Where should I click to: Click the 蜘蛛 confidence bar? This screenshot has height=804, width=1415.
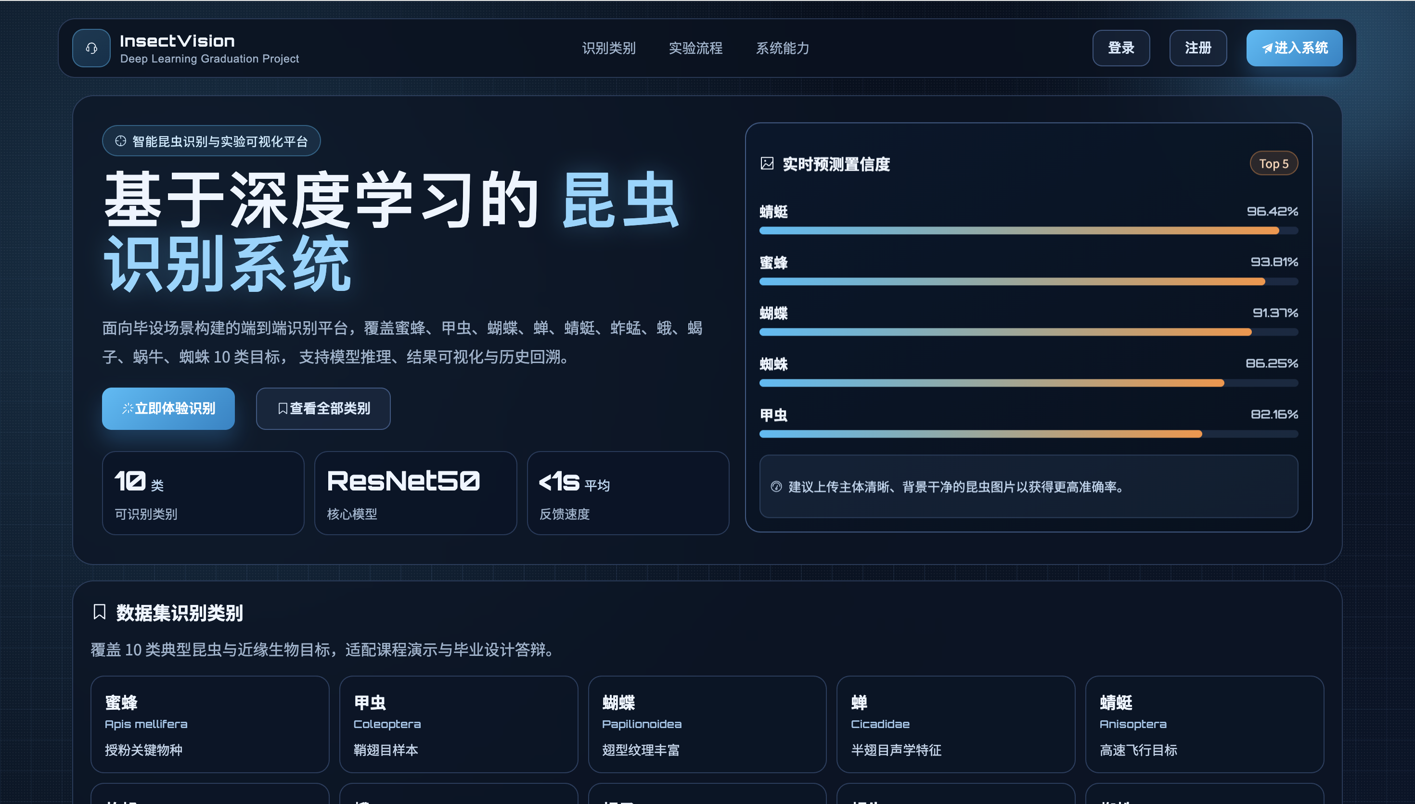1028,383
